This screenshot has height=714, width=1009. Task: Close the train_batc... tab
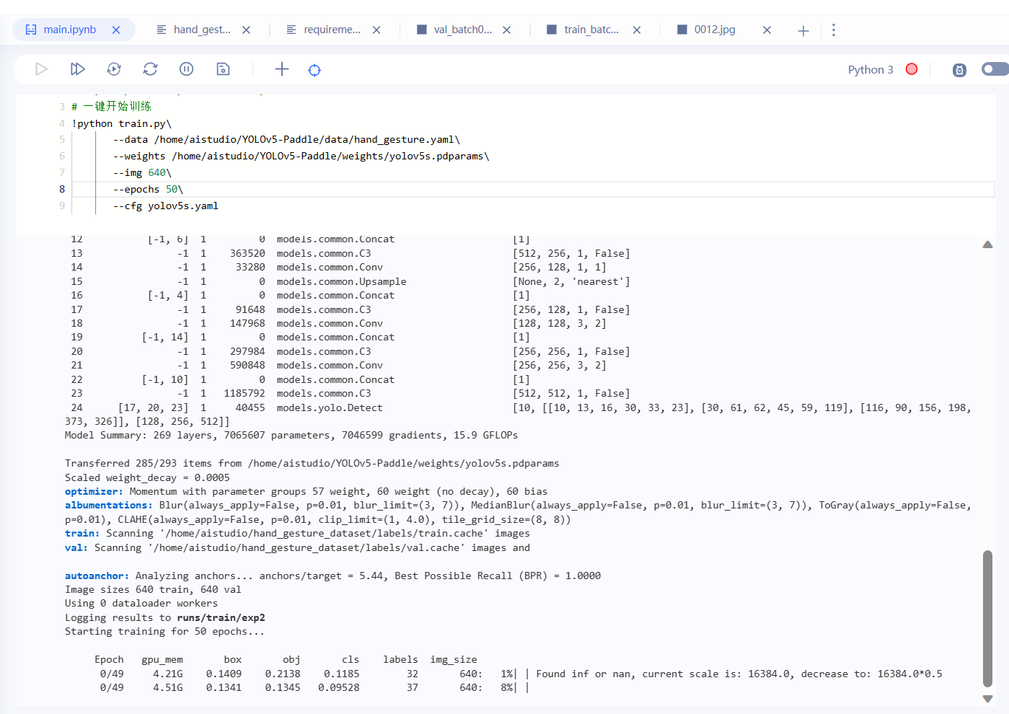[x=637, y=30]
